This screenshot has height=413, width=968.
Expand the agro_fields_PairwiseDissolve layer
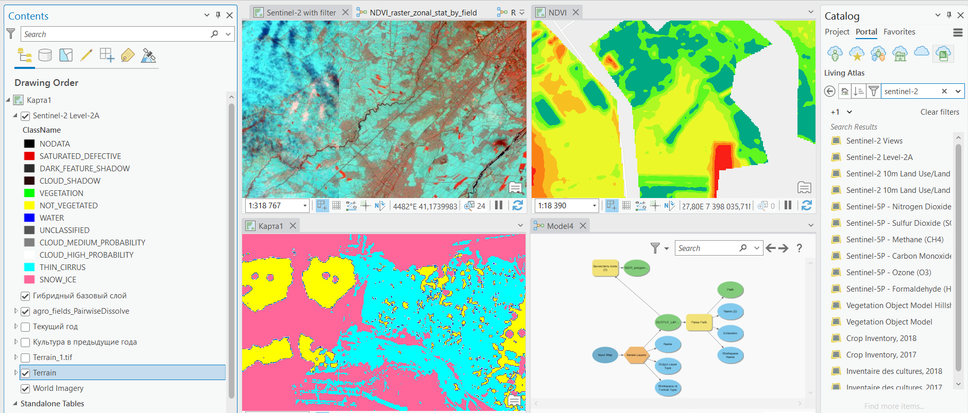tap(16, 311)
